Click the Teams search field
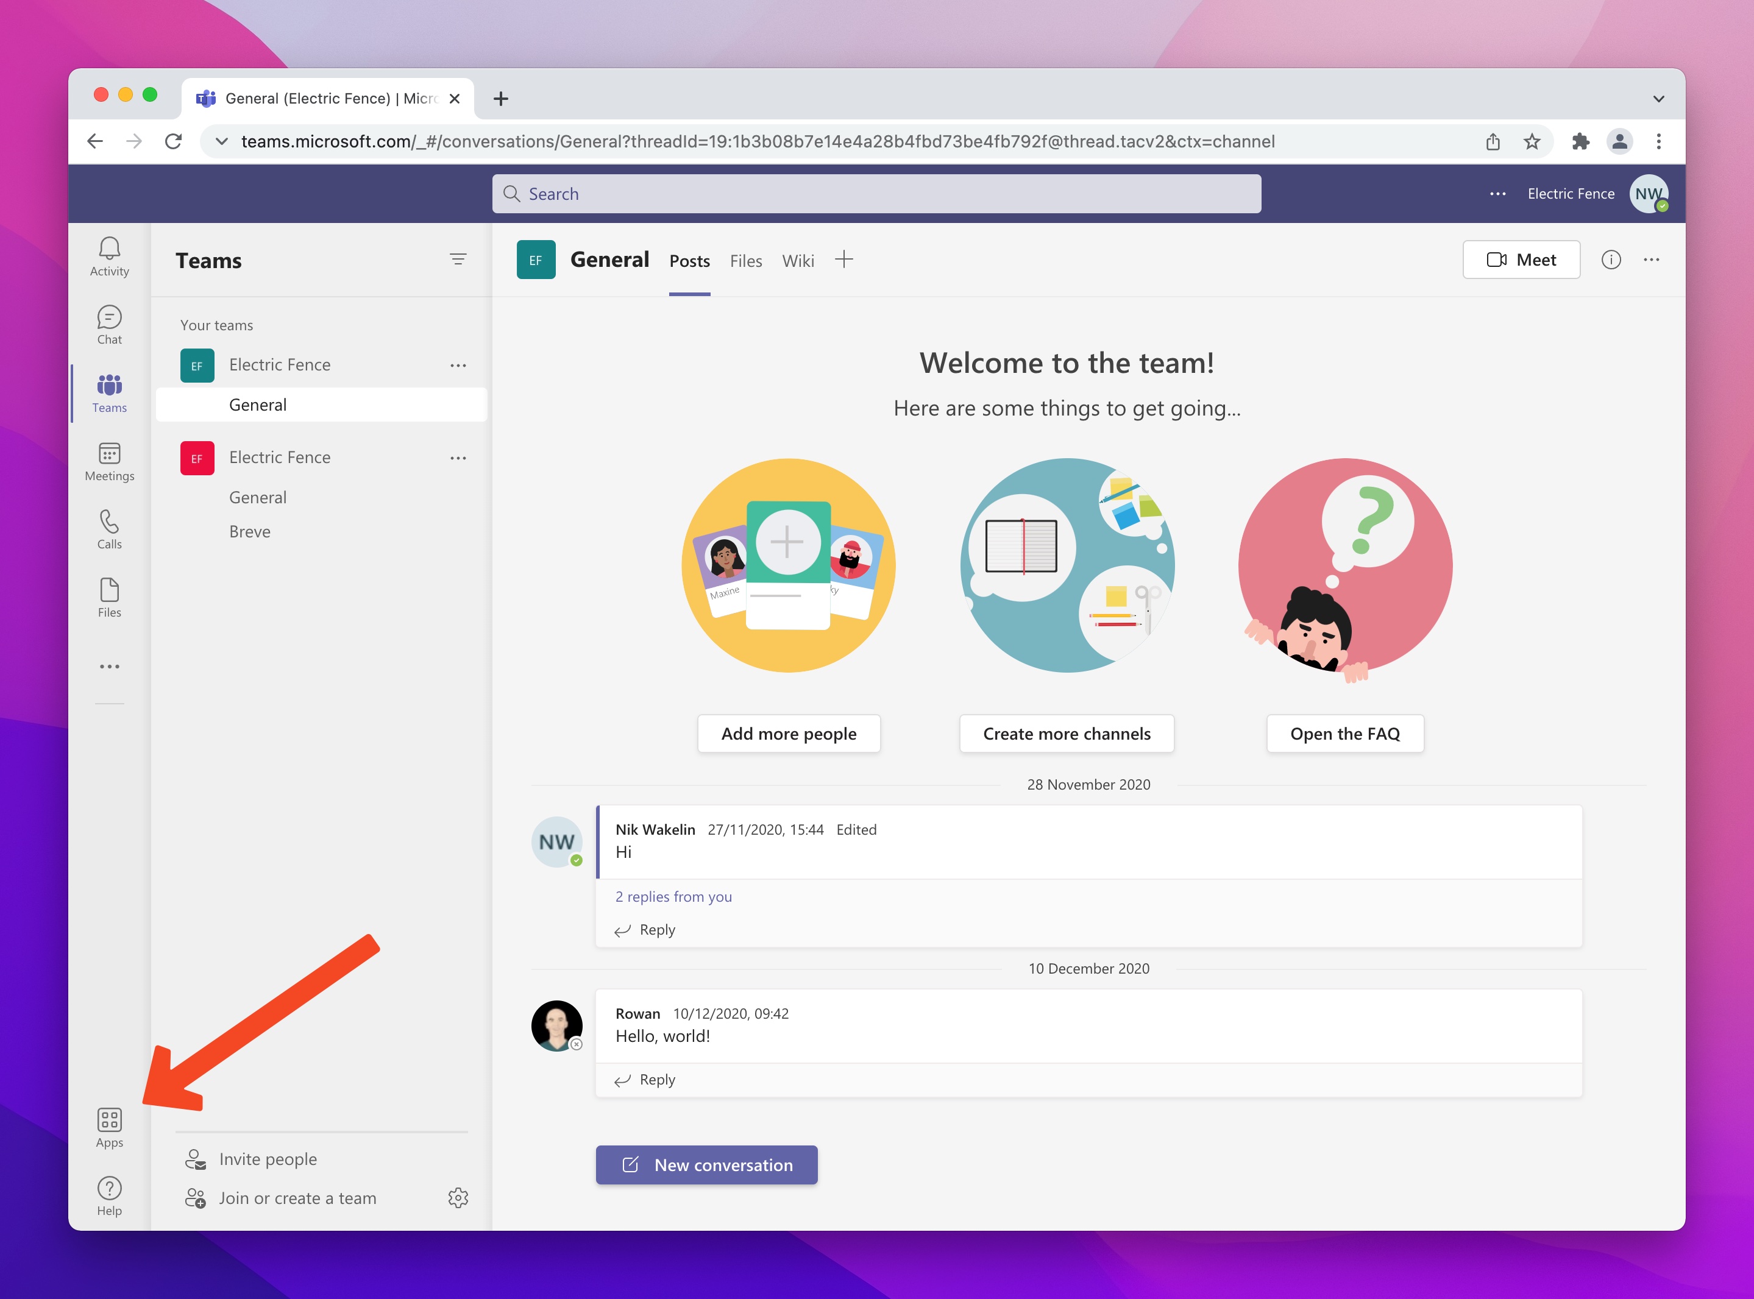This screenshot has width=1754, height=1299. (x=876, y=193)
